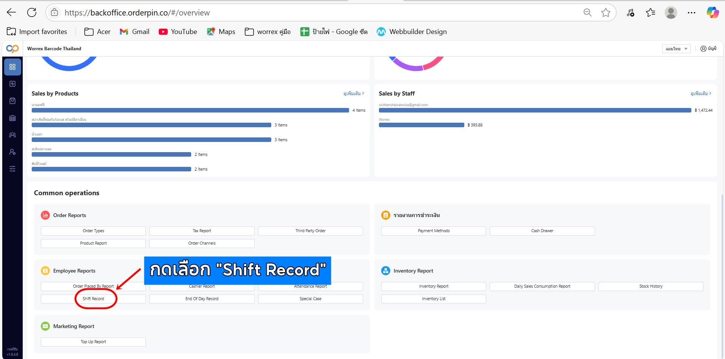Open the Order Channels report
The width and height of the screenshot is (725, 359).
[x=202, y=243]
